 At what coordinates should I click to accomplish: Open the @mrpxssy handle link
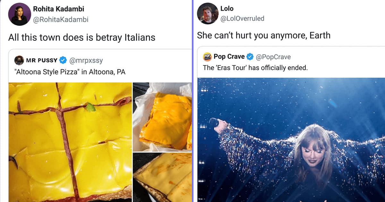(x=86, y=60)
